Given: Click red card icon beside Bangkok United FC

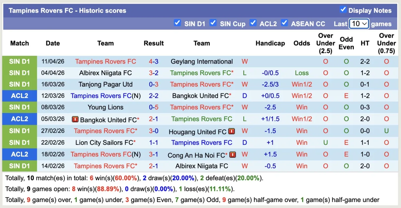Looking at the screenshot, I should (75, 119).
